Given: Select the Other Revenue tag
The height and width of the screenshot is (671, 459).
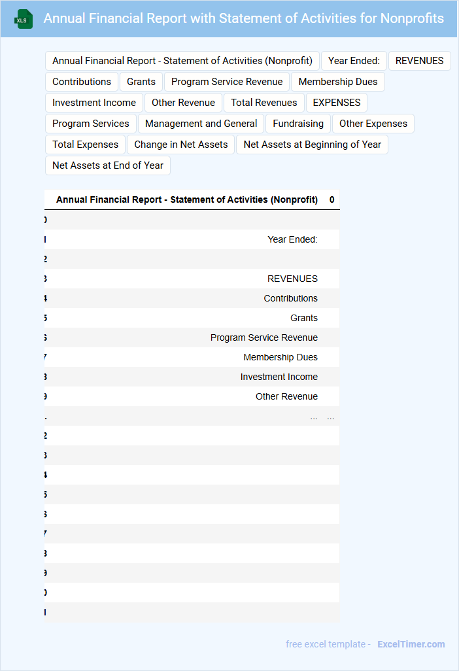Looking at the screenshot, I should pos(184,103).
